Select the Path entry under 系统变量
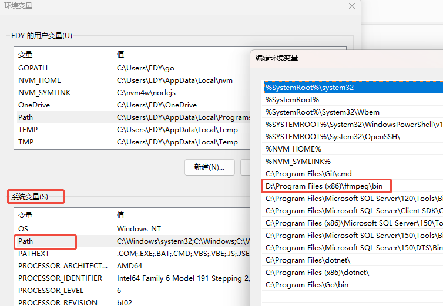 pos(26,241)
